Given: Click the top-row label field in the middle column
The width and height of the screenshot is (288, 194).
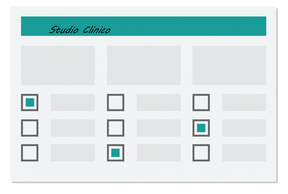Looking at the screenshot, I should pos(159,102).
